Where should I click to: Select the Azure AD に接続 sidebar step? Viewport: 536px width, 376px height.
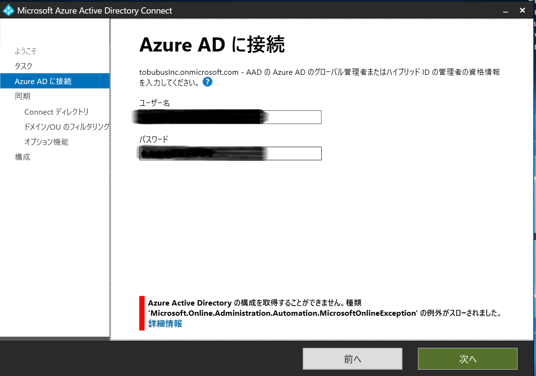tap(55, 81)
